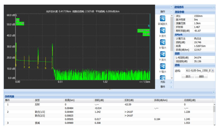Image resolution: width=219 pixels, height=131 pixels.
Task: Click the 激活 activate button
Action: pyautogui.click(x=188, y=76)
